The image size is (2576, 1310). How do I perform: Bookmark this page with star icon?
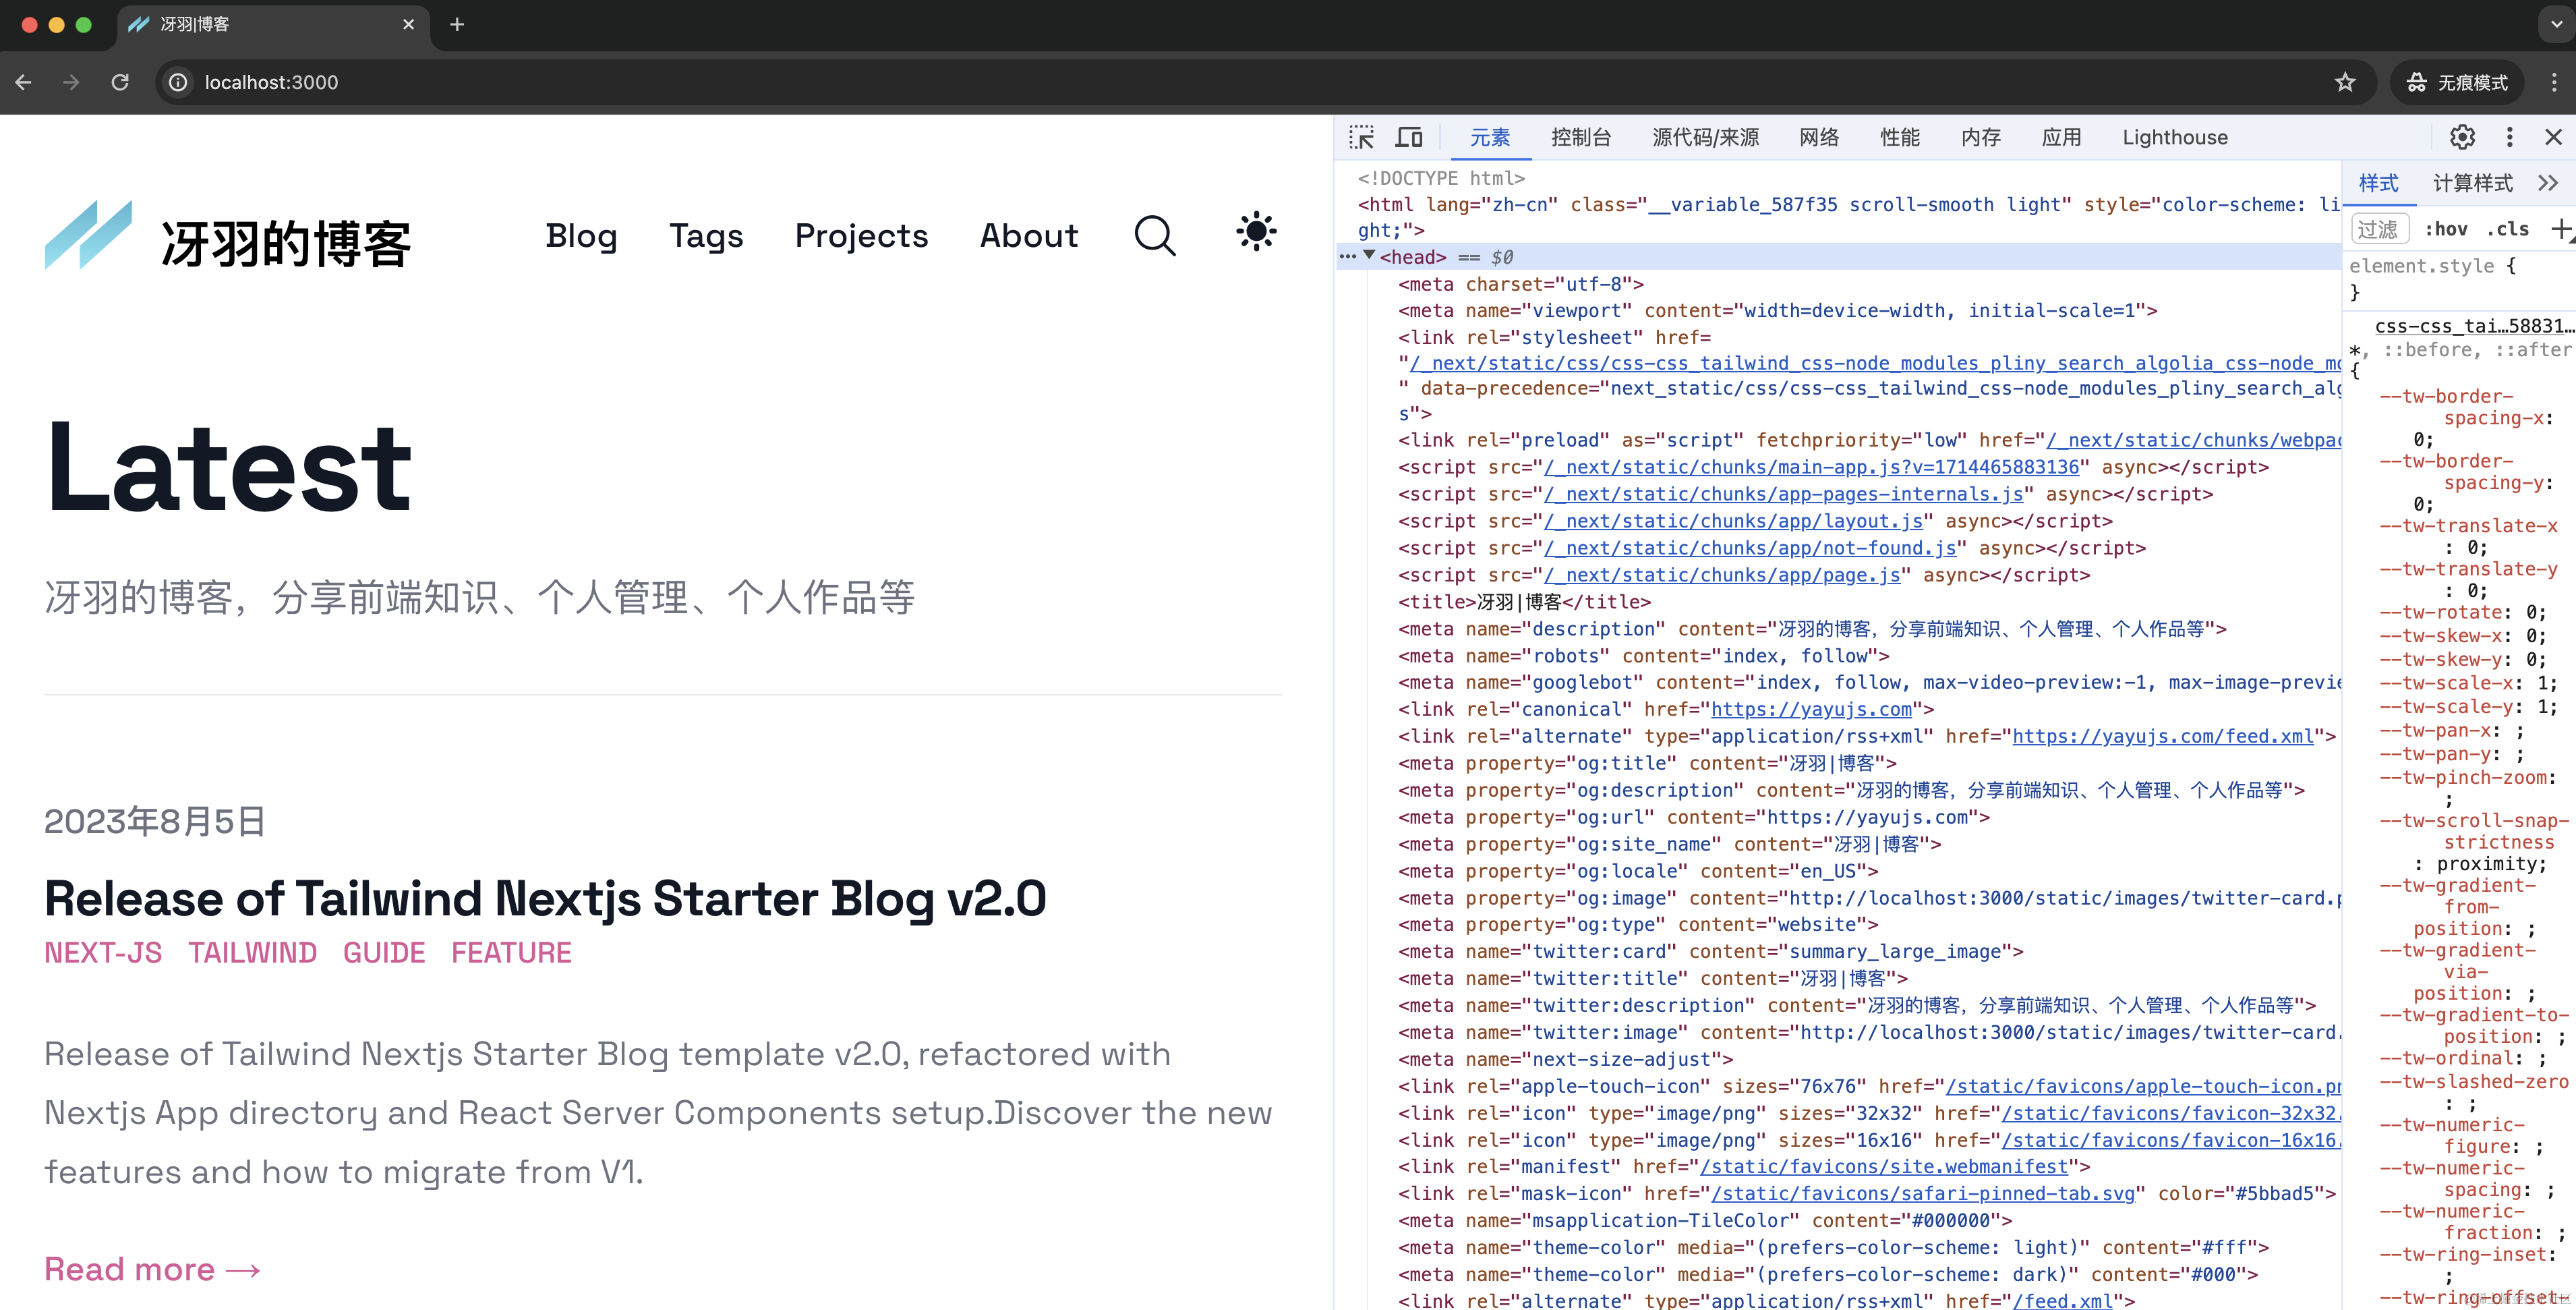click(2345, 82)
